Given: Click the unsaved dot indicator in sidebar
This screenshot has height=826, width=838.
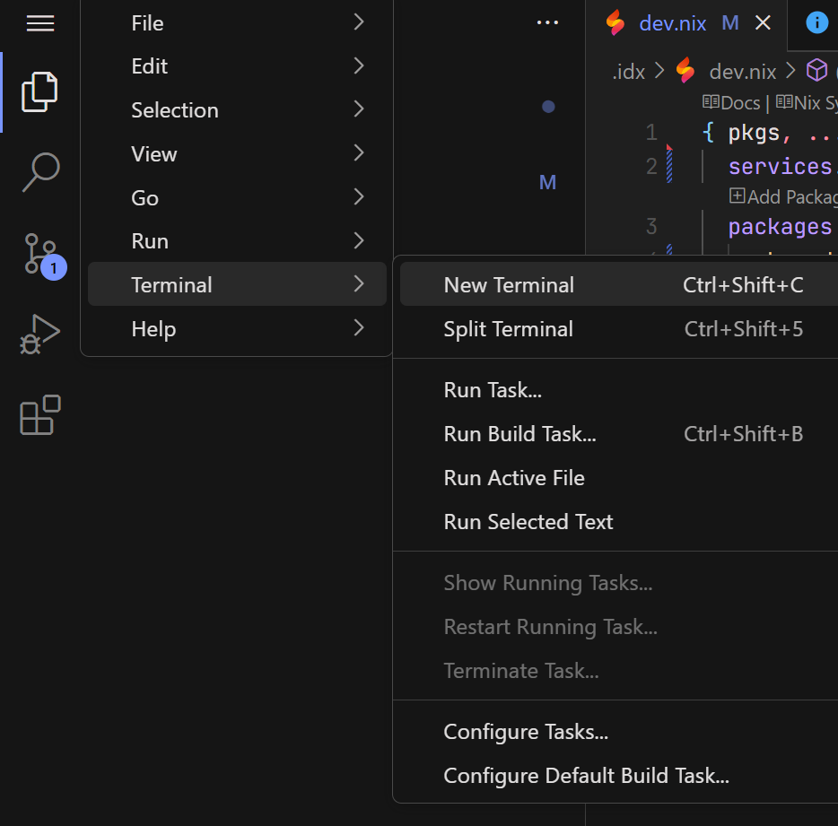Looking at the screenshot, I should click(548, 107).
